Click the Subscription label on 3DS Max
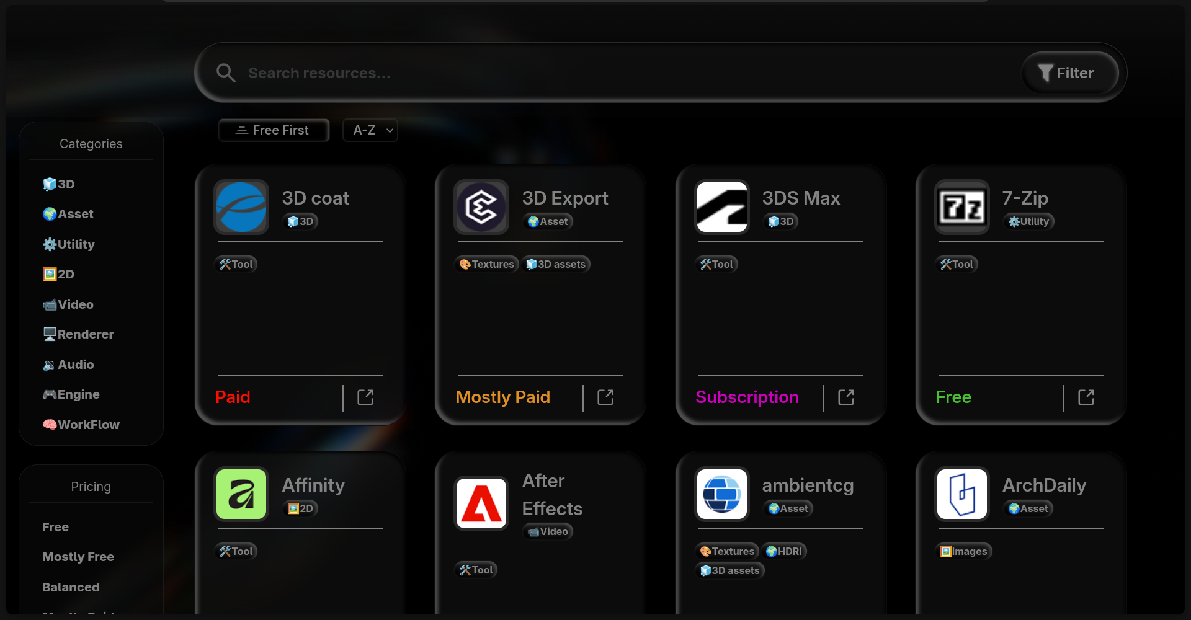 pos(747,397)
